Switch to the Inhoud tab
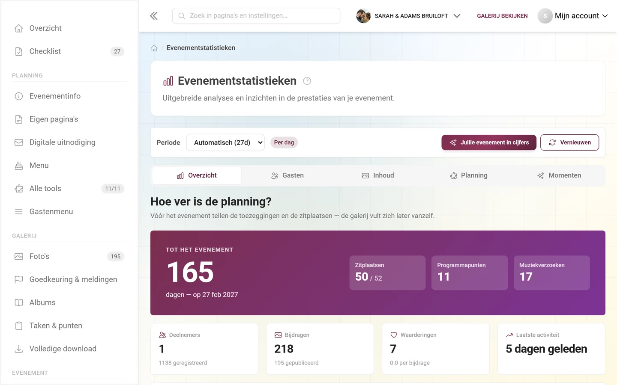The image size is (617, 385). tap(378, 175)
